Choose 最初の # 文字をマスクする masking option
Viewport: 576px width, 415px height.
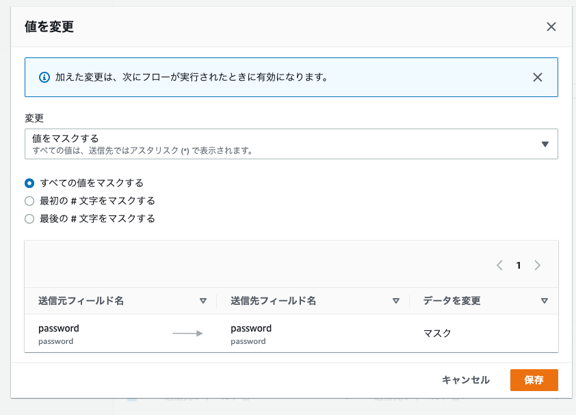pyautogui.click(x=29, y=200)
